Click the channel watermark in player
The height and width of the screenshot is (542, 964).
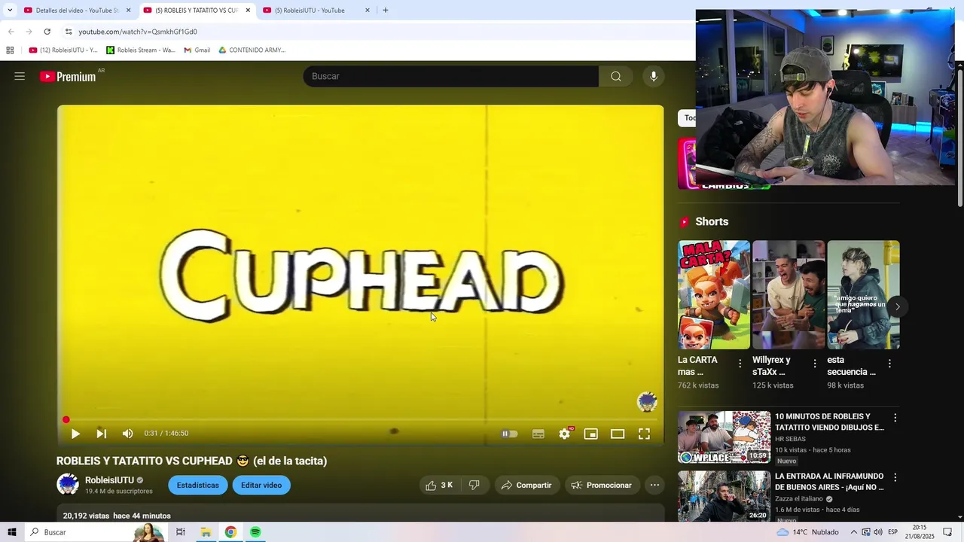pyautogui.click(x=647, y=401)
